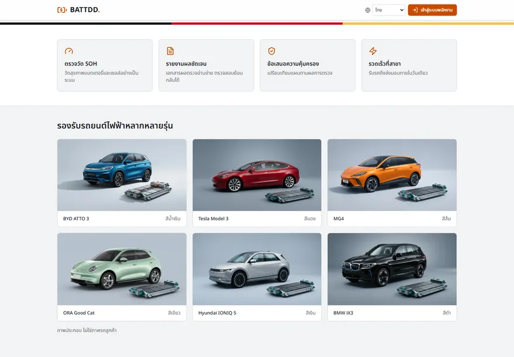This screenshot has height=357, width=514.
Task: Click the globe language icon
Action: [x=368, y=10]
